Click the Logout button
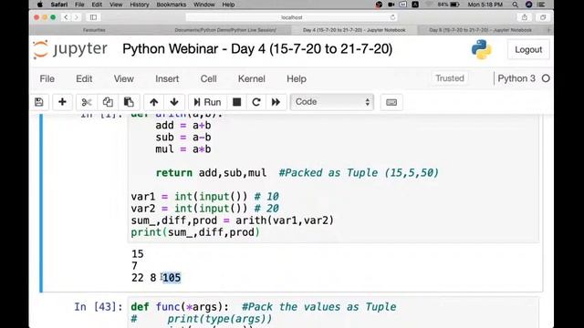 point(528,49)
